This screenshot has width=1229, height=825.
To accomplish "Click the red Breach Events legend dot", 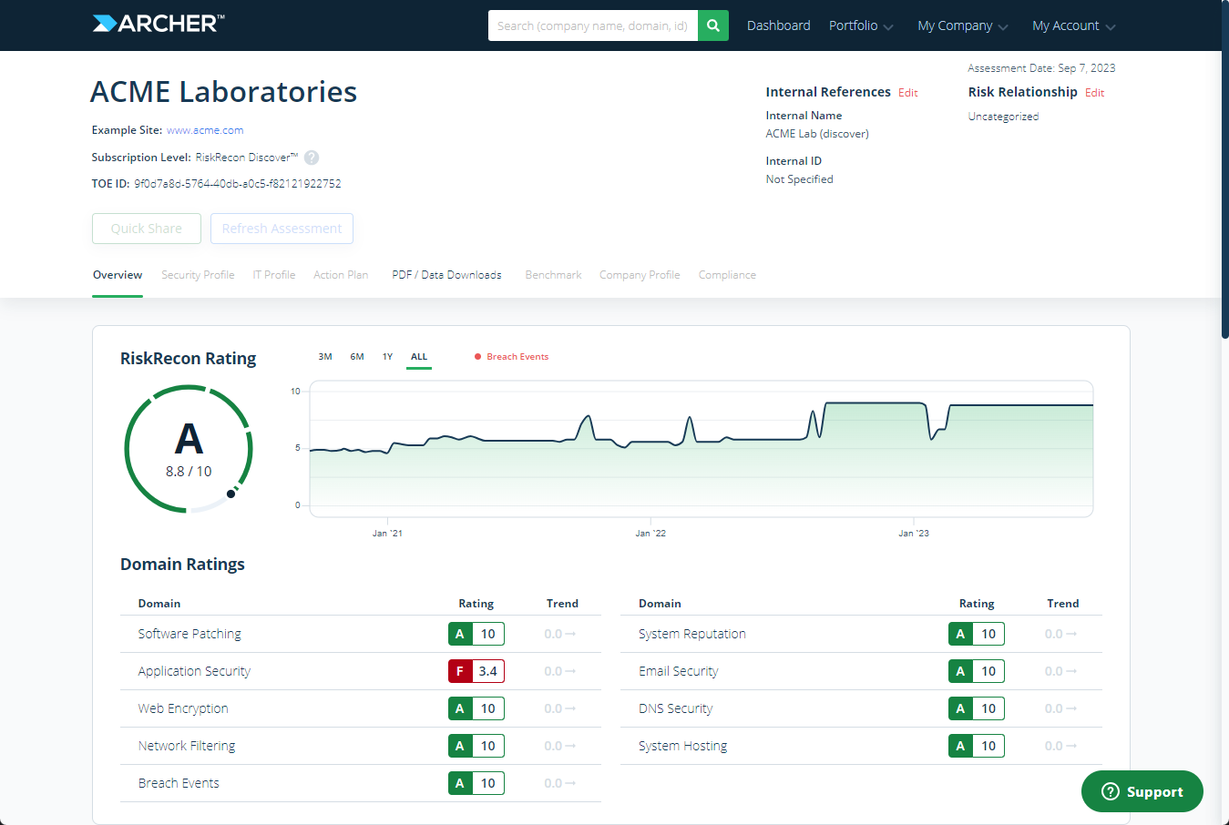I will tap(477, 356).
